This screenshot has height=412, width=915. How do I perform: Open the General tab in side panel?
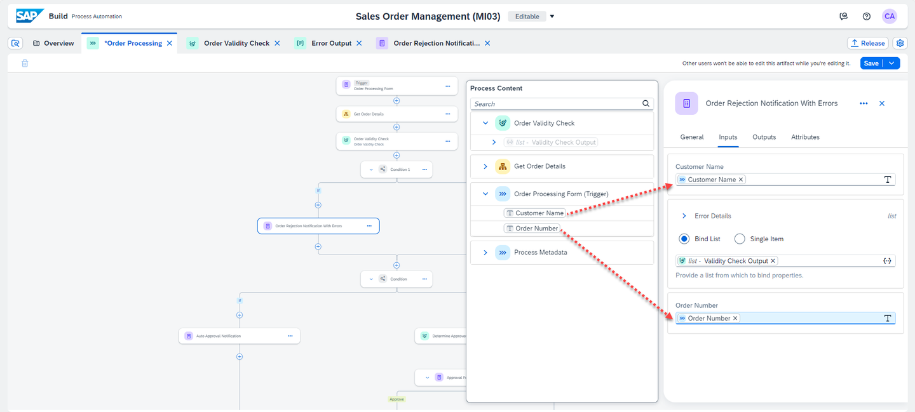tap(692, 137)
